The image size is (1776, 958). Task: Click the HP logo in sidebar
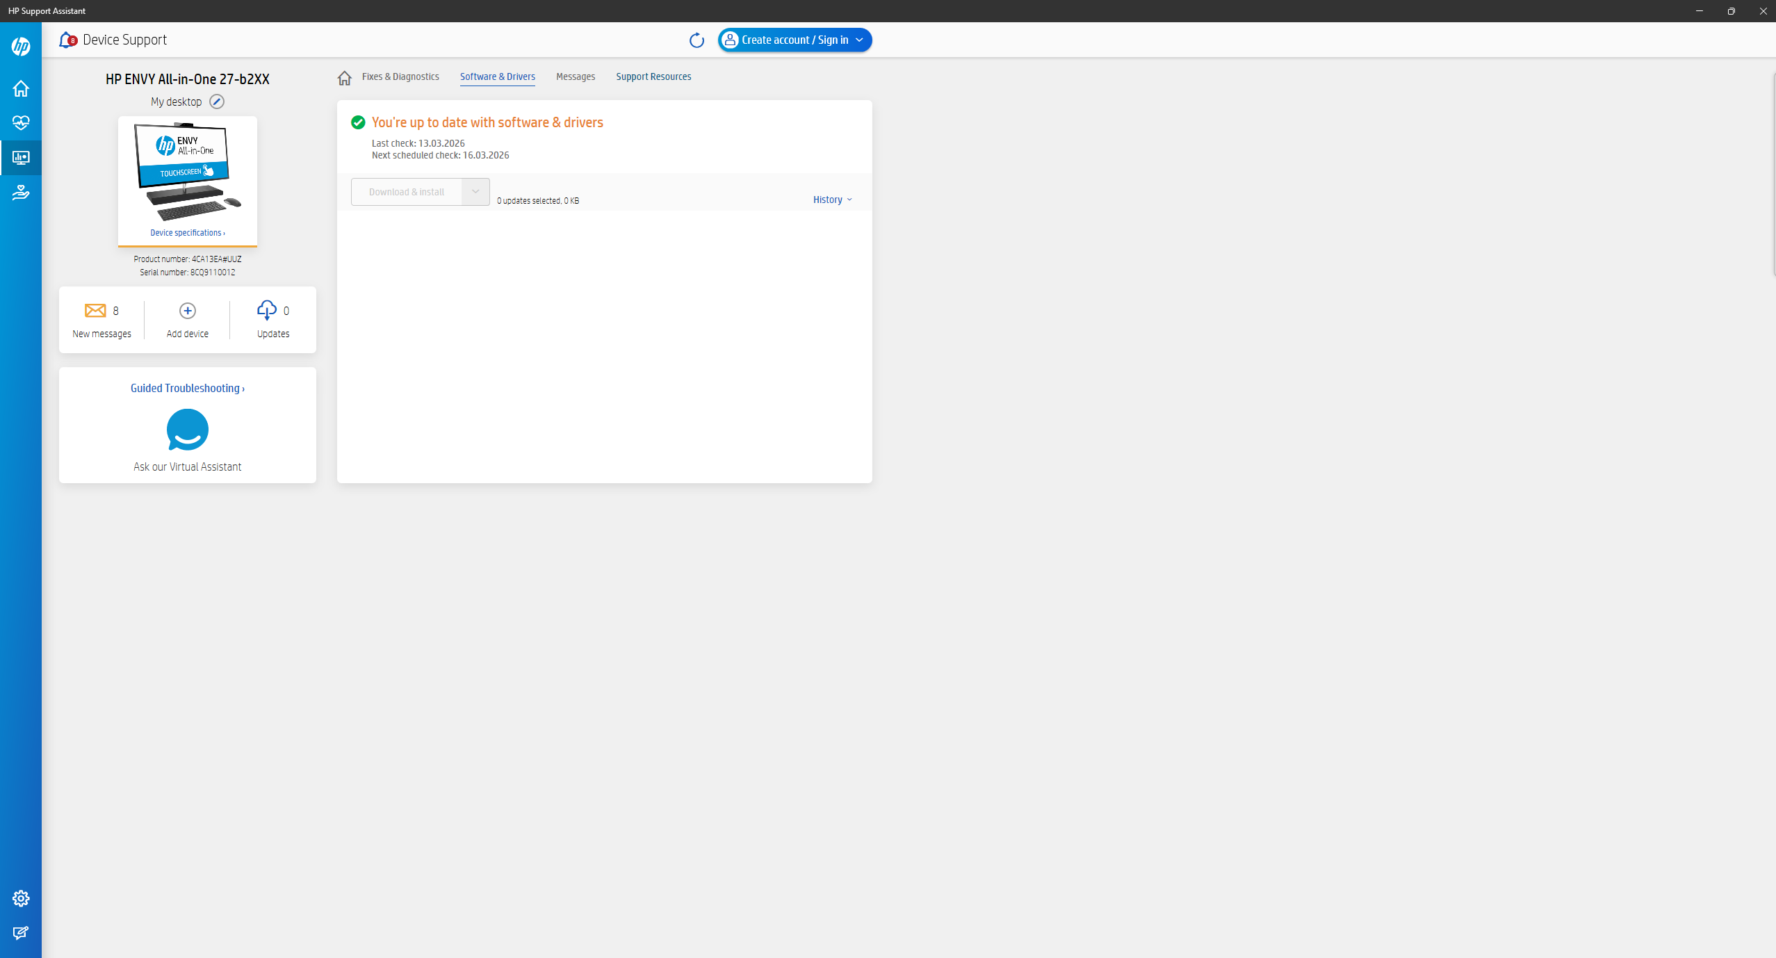[21, 47]
